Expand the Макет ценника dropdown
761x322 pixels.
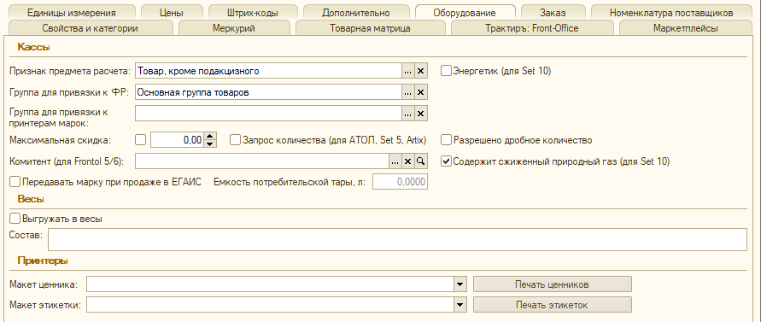[x=460, y=284]
